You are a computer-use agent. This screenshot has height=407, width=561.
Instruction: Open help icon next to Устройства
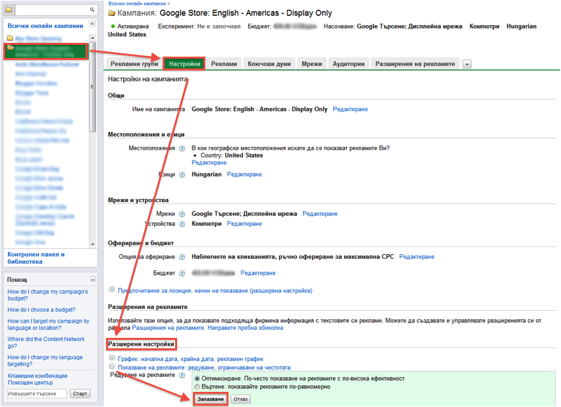(x=182, y=224)
